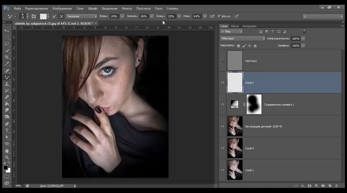This screenshot has width=347, height=193.
Task: Select the Lasso tool
Action: point(7,44)
